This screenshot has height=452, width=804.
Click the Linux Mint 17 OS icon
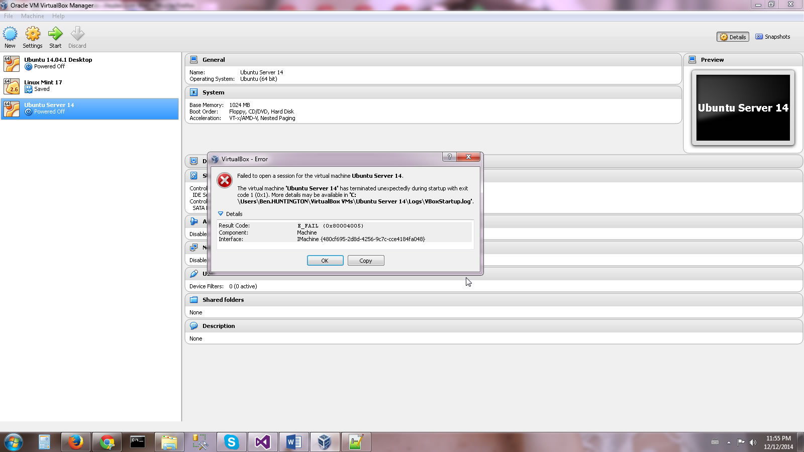coord(12,86)
